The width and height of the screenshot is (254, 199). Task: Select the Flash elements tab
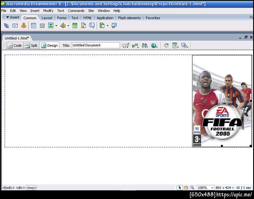pyautogui.click(x=129, y=18)
